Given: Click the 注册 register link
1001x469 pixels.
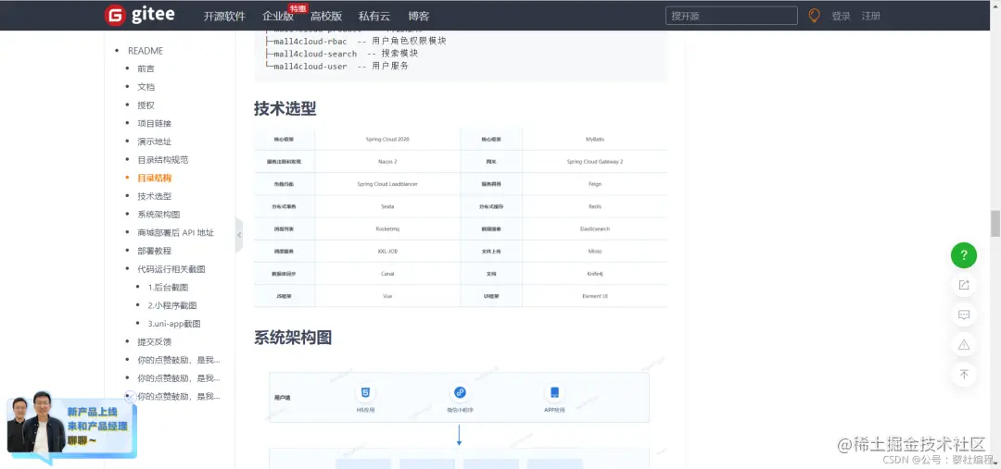Looking at the screenshot, I should (870, 16).
